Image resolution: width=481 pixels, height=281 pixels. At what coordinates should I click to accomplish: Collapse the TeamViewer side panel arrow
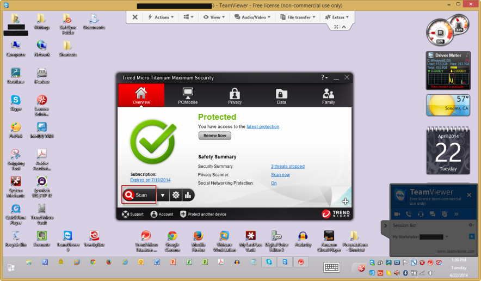pos(386,225)
